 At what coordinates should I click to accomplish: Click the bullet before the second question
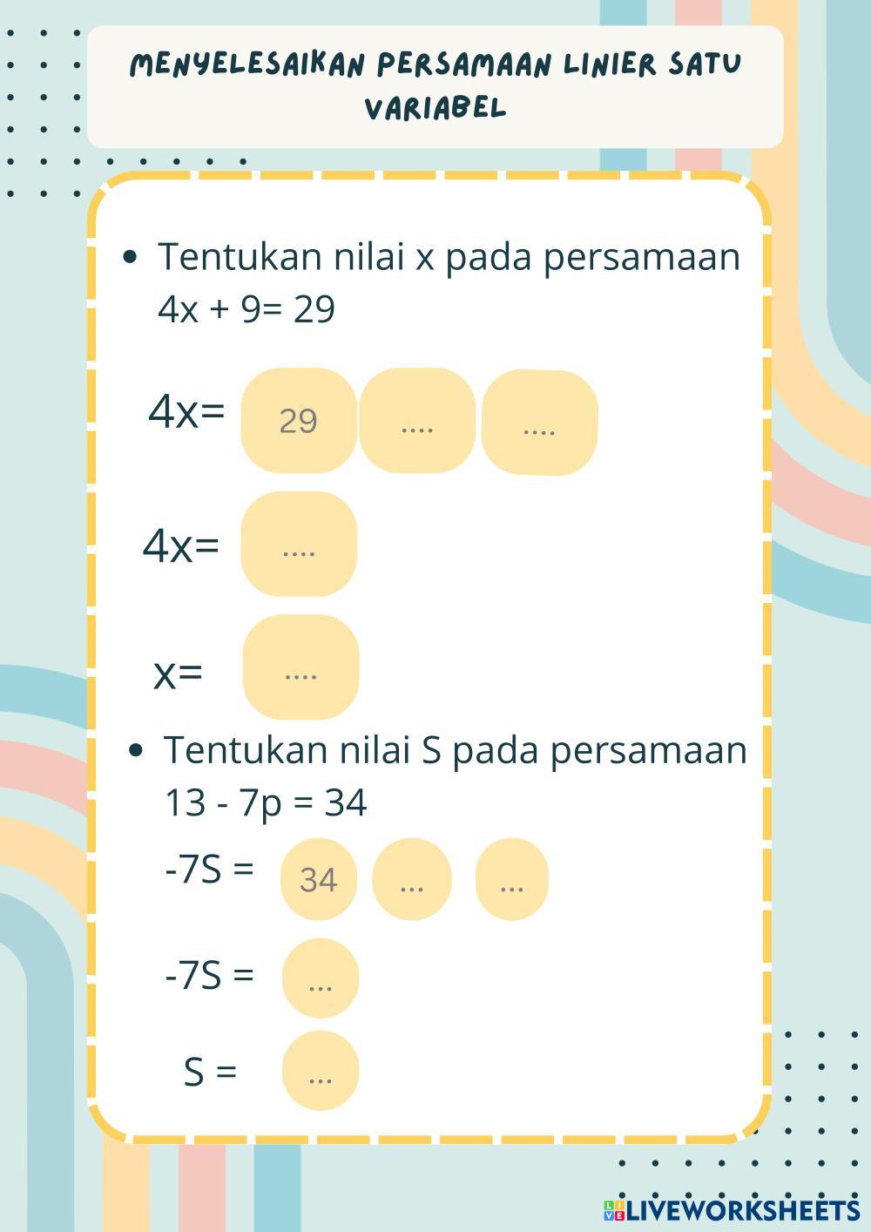(x=135, y=749)
